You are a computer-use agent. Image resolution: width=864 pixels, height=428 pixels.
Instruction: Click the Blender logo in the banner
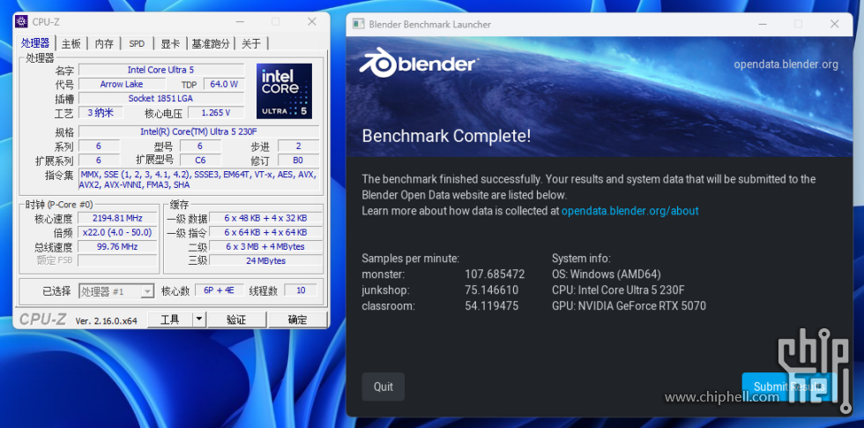[x=418, y=64]
